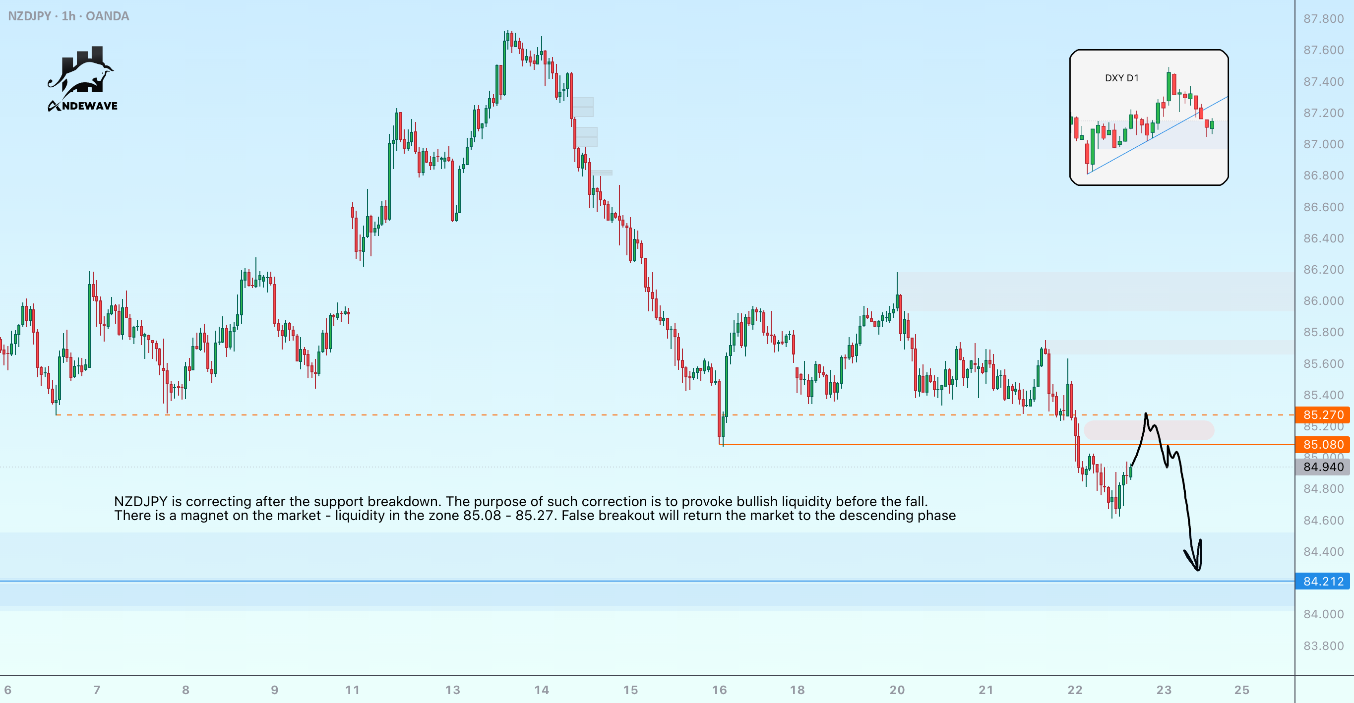Click the 85.400 price axis value
This screenshot has width=1354, height=703.
click(1323, 395)
